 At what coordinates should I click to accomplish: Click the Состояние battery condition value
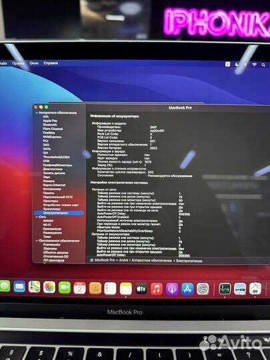[x=170, y=176]
